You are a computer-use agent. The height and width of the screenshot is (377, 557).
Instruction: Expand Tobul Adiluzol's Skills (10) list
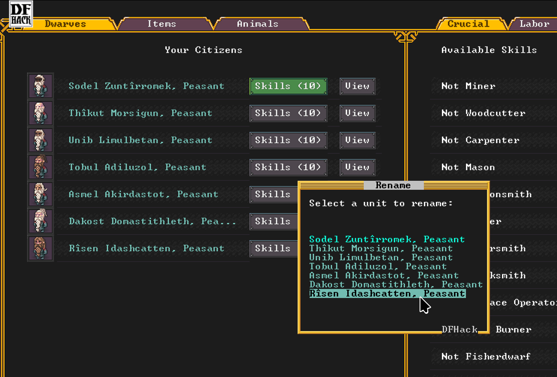288,167
